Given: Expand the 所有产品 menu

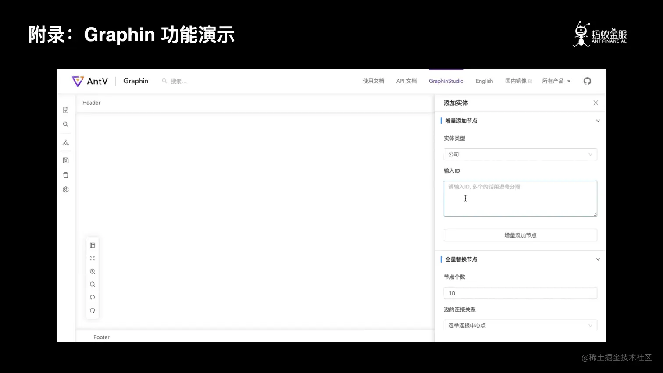Looking at the screenshot, I should [556, 81].
